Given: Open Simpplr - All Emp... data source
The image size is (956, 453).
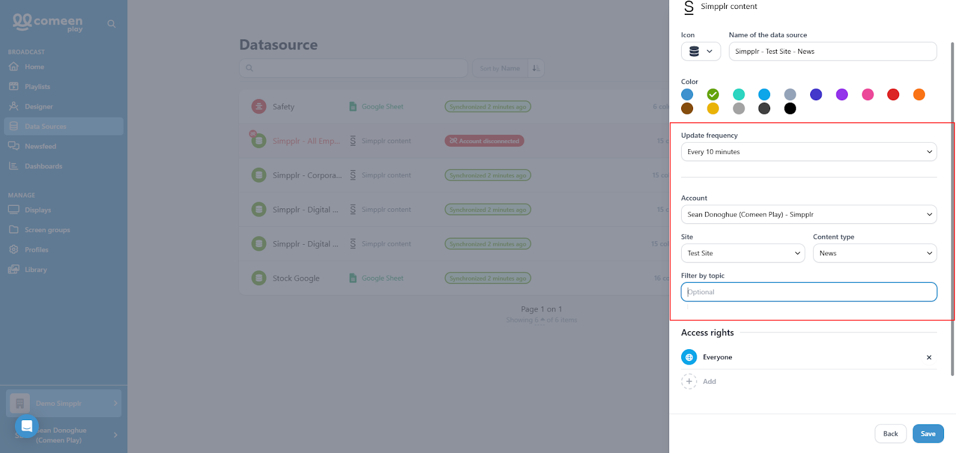Looking at the screenshot, I should [306, 141].
